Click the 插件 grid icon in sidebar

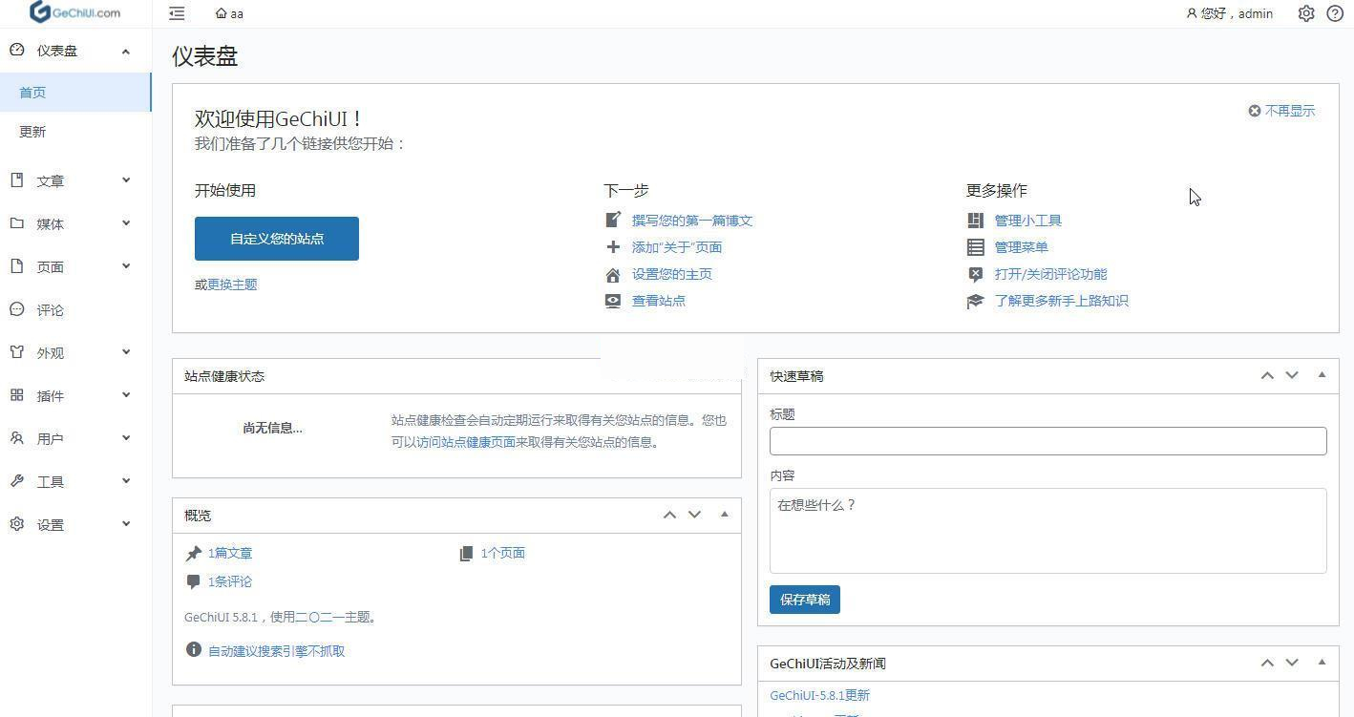pos(17,395)
